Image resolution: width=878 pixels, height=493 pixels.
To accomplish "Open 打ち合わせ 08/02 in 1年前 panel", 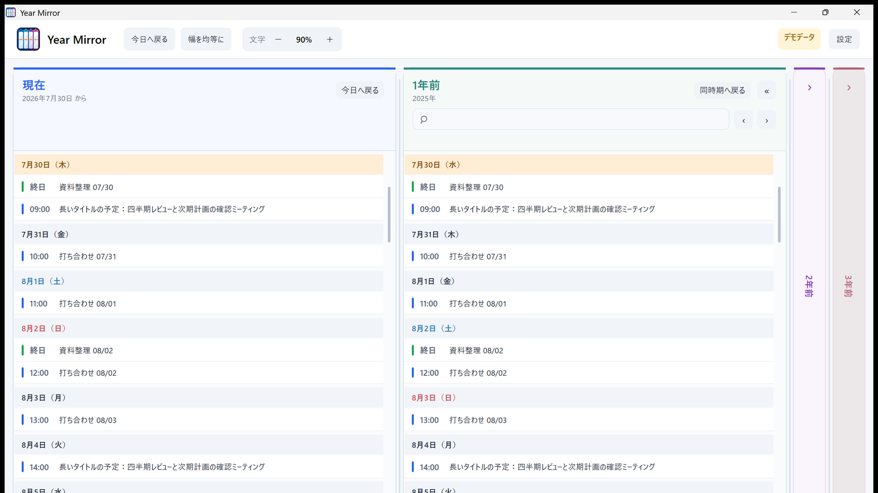I will point(589,373).
